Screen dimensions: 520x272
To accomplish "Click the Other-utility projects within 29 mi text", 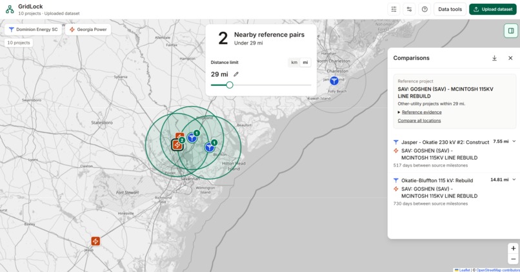I will (x=432, y=104).
